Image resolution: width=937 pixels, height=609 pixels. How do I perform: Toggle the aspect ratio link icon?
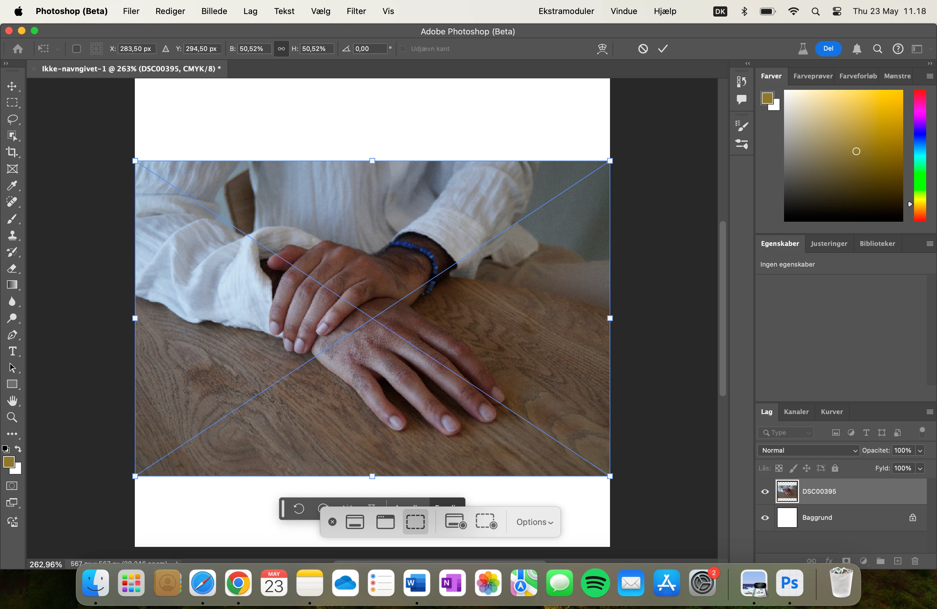tap(281, 49)
